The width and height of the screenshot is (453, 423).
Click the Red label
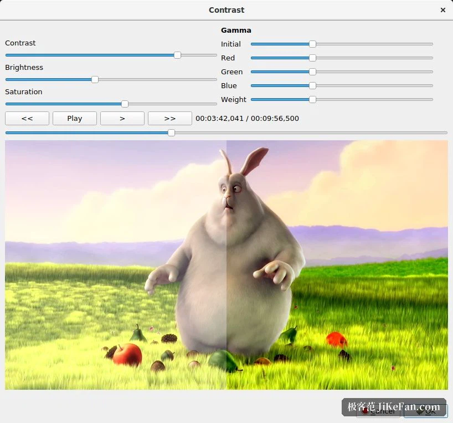(228, 58)
